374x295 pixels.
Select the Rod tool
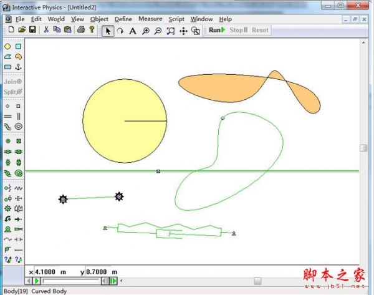coord(18,250)
